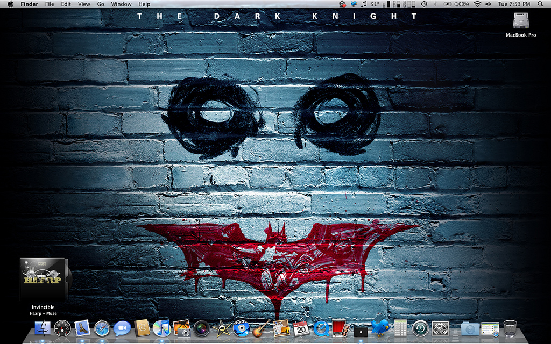This screenshot has width=551, height=344.
Task: Click the 51° weather temperature item
Action: (375, 4)
